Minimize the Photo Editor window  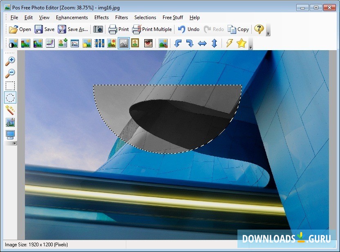point(302,8)
